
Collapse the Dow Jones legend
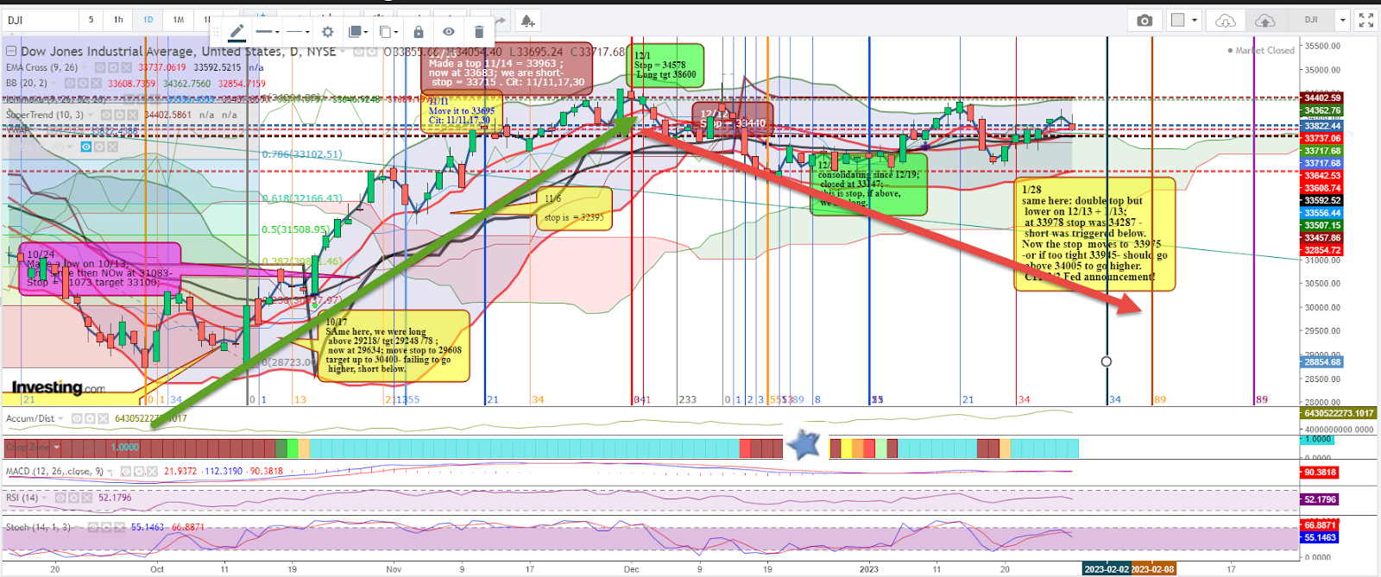(x=11, y=51)
